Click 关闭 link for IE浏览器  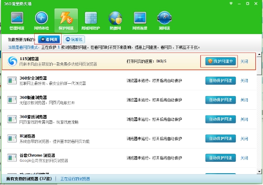(x=244, y=139)
